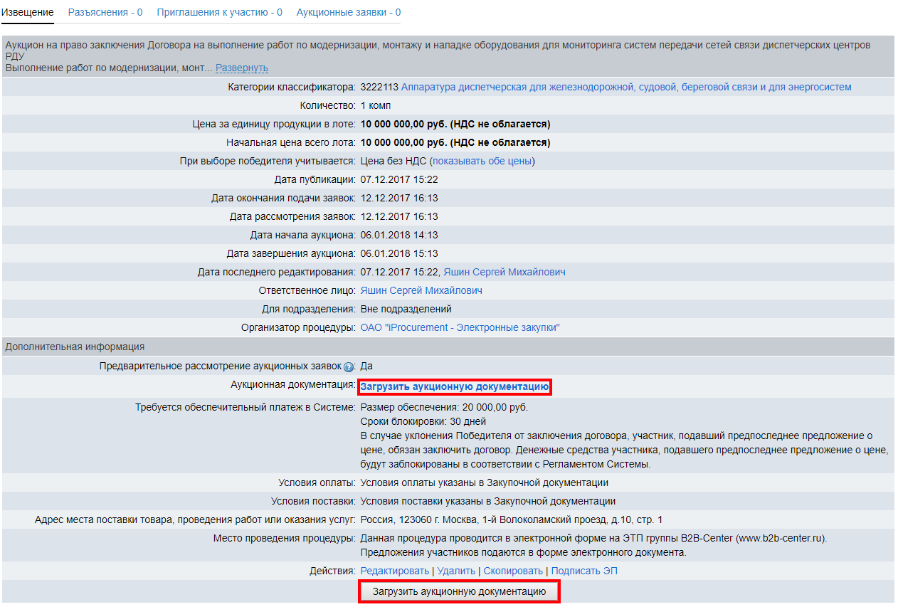
Task: Open the Разъяснения - 0 tab
Action: pos(105,12)
